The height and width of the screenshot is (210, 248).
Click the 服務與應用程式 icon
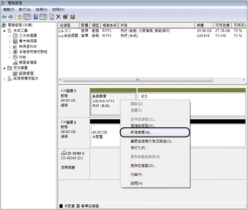(x=10, y=79)
